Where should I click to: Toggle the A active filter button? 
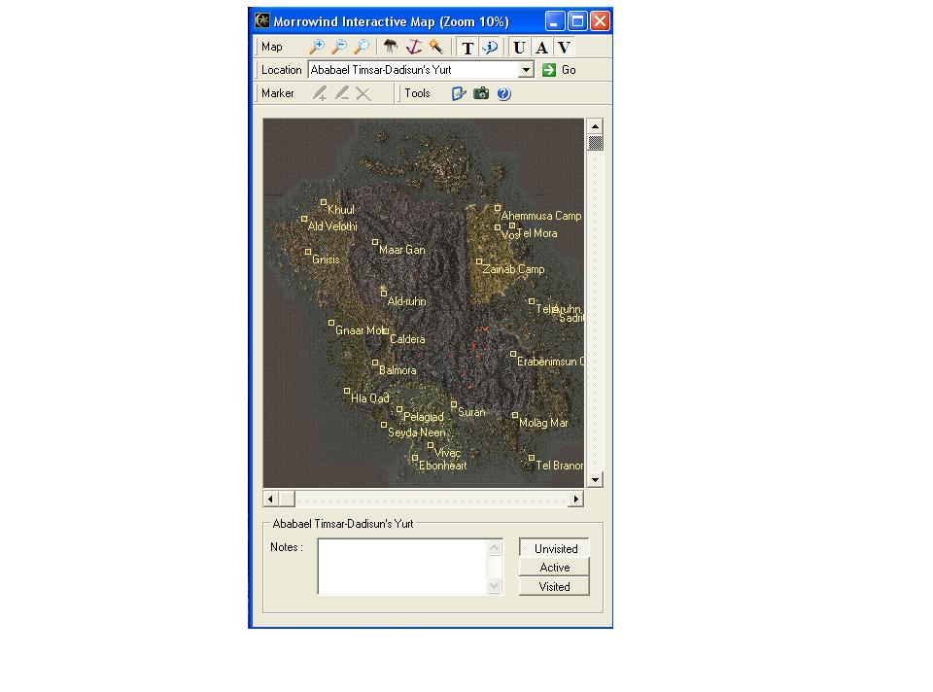(541, 47)
